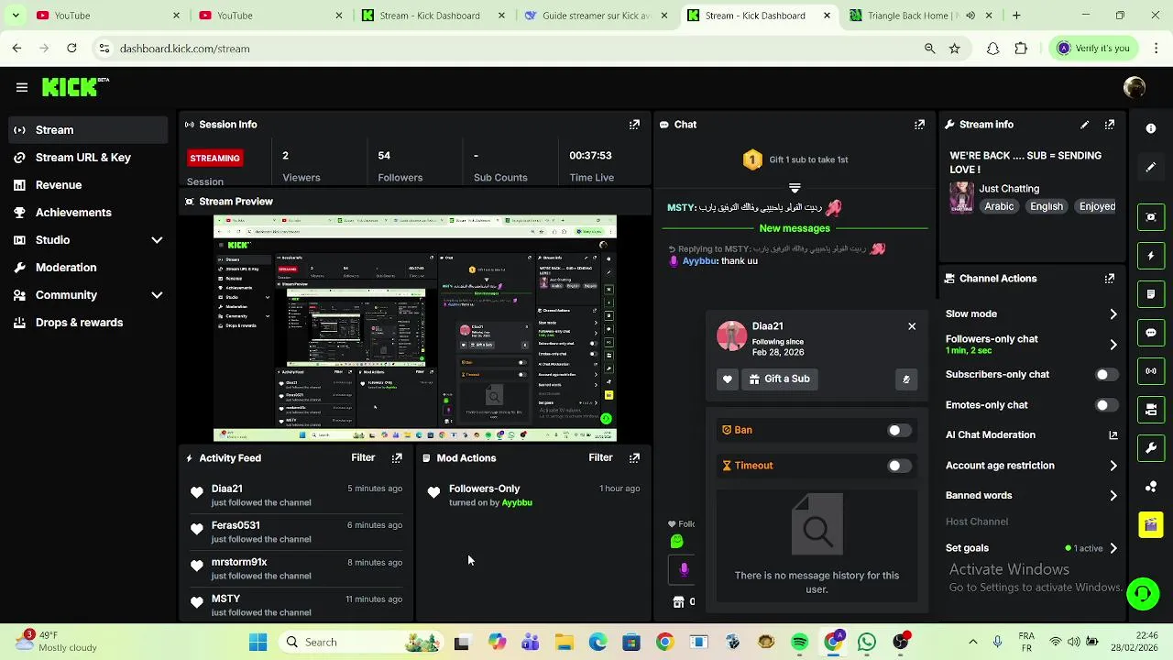Viewport: 1173px width, 660px height.
Task: Open the green headset support button
Action: [1143, 594]
